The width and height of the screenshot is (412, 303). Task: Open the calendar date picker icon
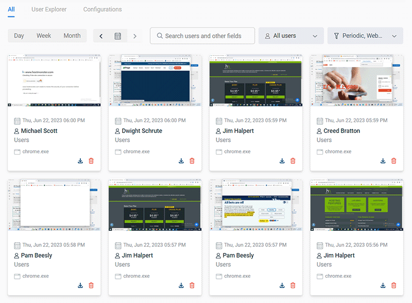(118, 36)
